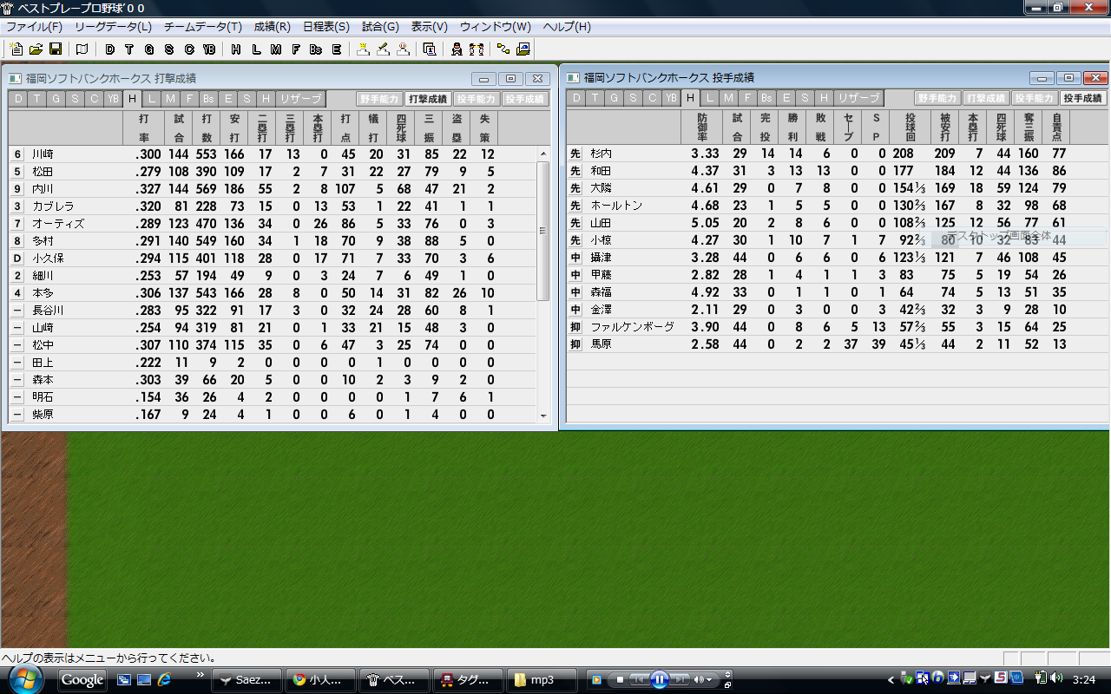This screenshot has width=1111, height=694.
Task: Click the batting list scrollbar thumb
Action: pyautogui.click(x=543, y=231)
